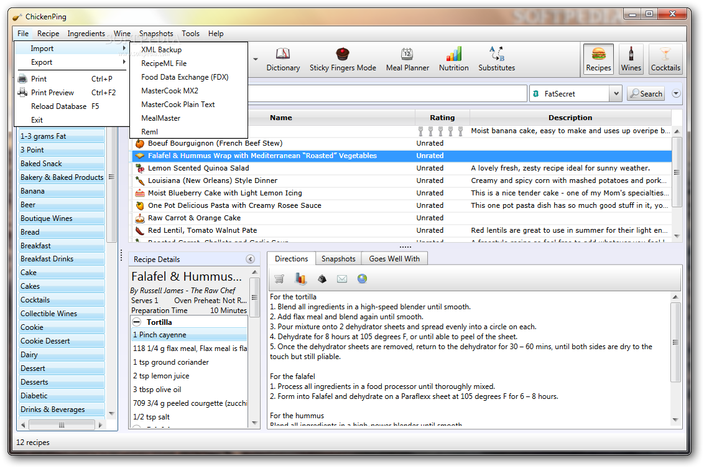Select the Lemon Scented Quinoa Salad row

pyautogui.click(x=402, y=168)
